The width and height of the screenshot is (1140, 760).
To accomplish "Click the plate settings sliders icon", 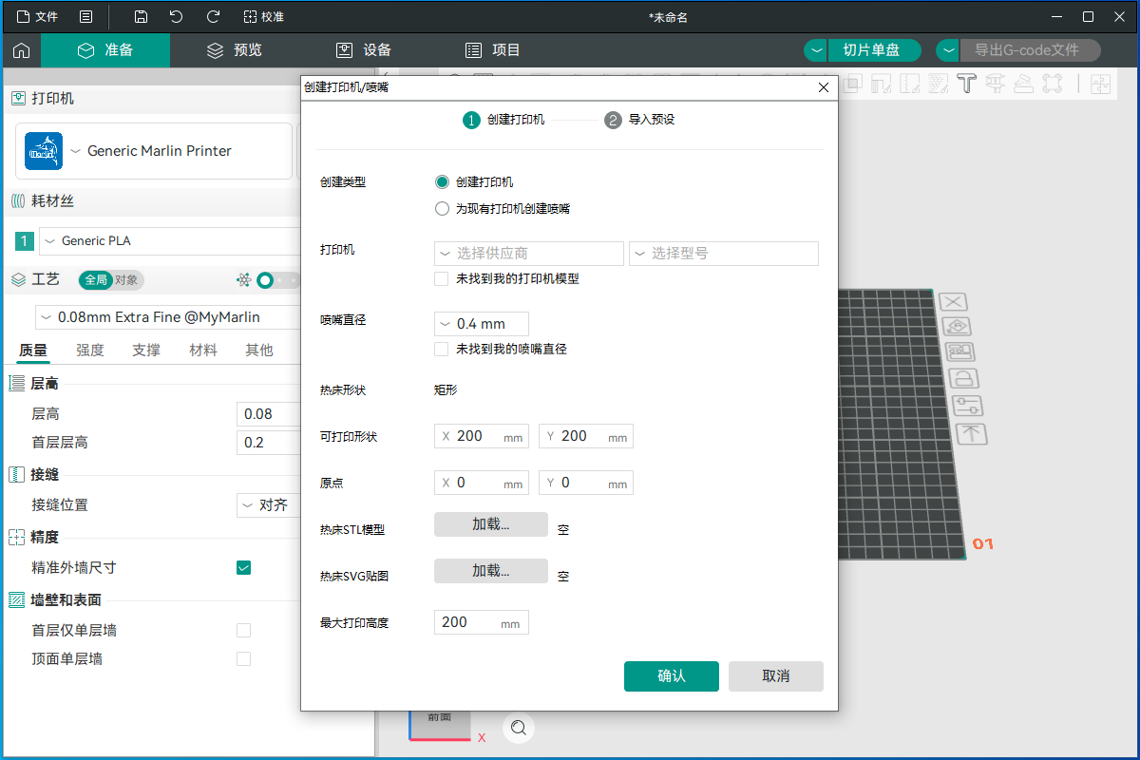I will click(967, 407).
